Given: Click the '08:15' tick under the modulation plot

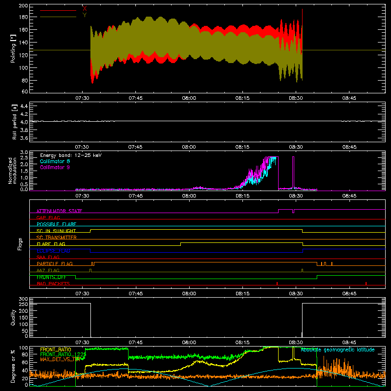Looking at the screenshot, I should 242,196.
